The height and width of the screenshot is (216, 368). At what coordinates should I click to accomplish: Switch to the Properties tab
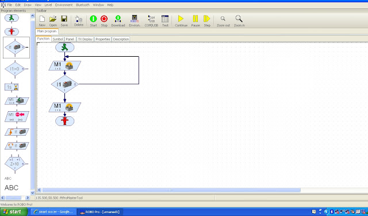click(x=103, y=40)
